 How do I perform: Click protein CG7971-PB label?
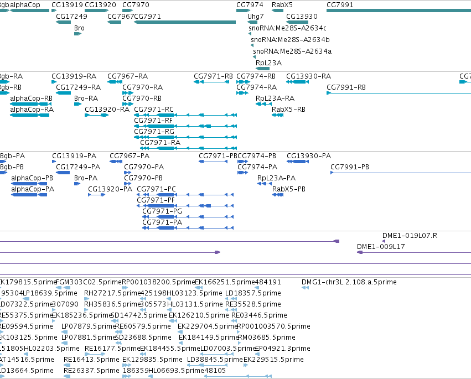tap(218, 156)
